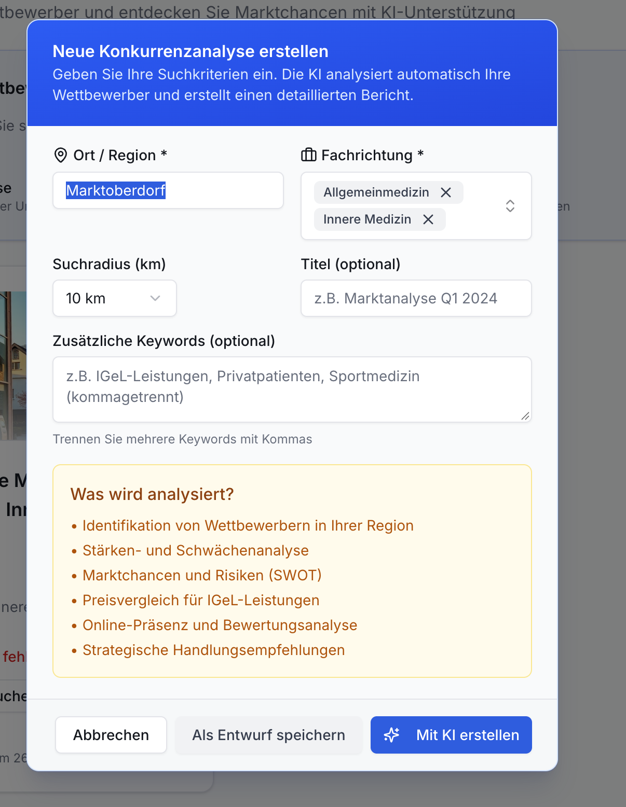Open the Suchradius 10 km dropdown
626x807 pixels.
[115, 298]
